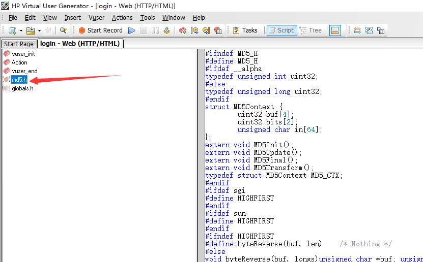Click the globals.h file icon
The width and height of the screenshot is (423, 262).
point(7,88)
